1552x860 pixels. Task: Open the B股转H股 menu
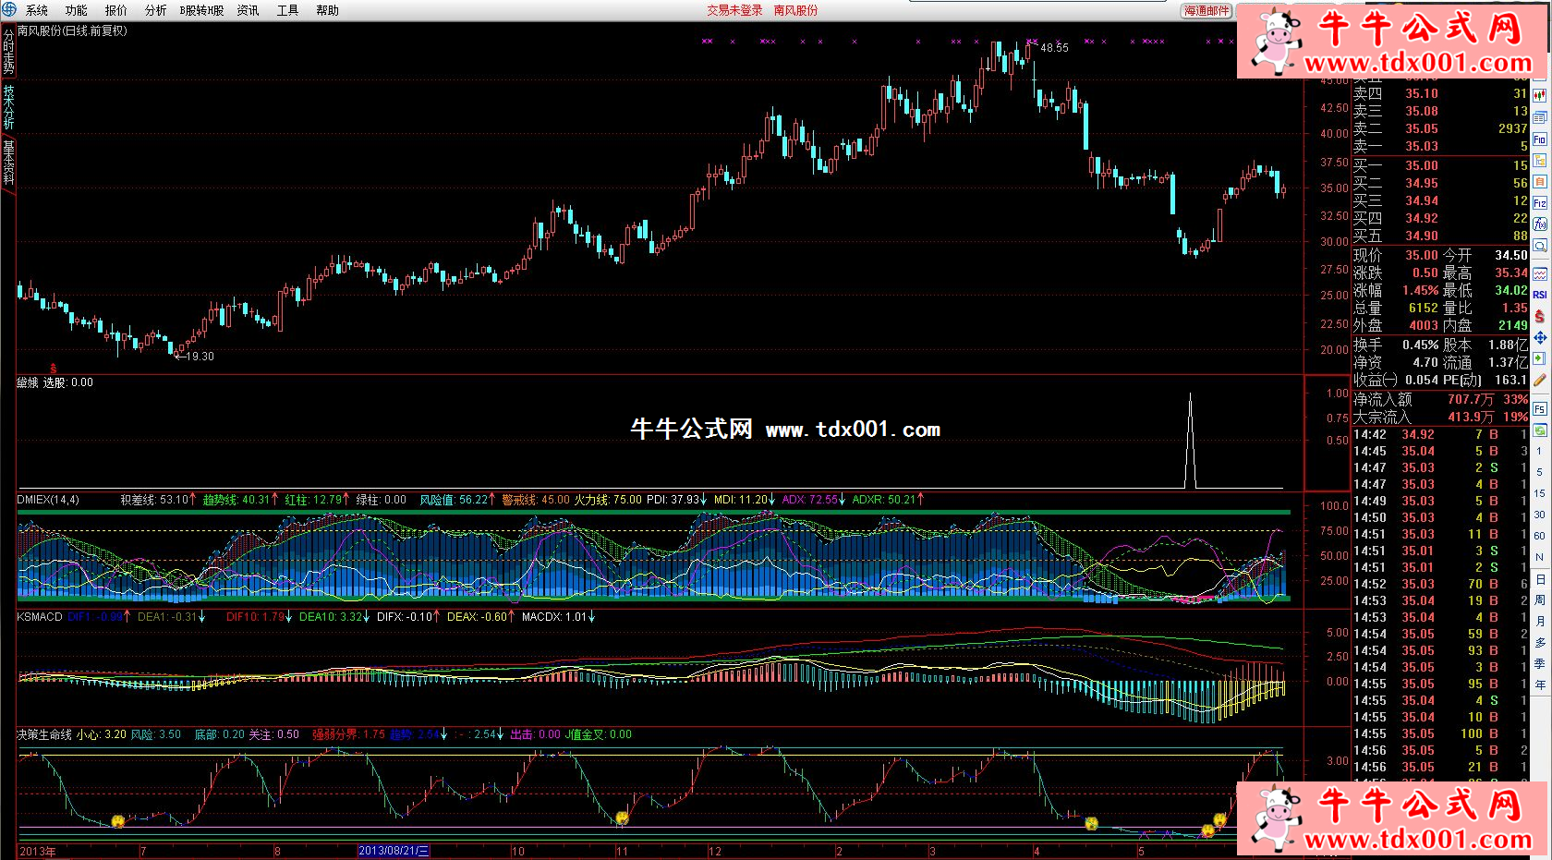(202, 10)
